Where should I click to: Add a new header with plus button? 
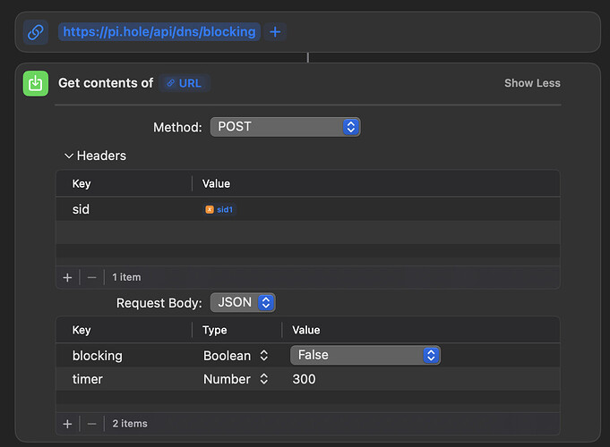[67, 277]
